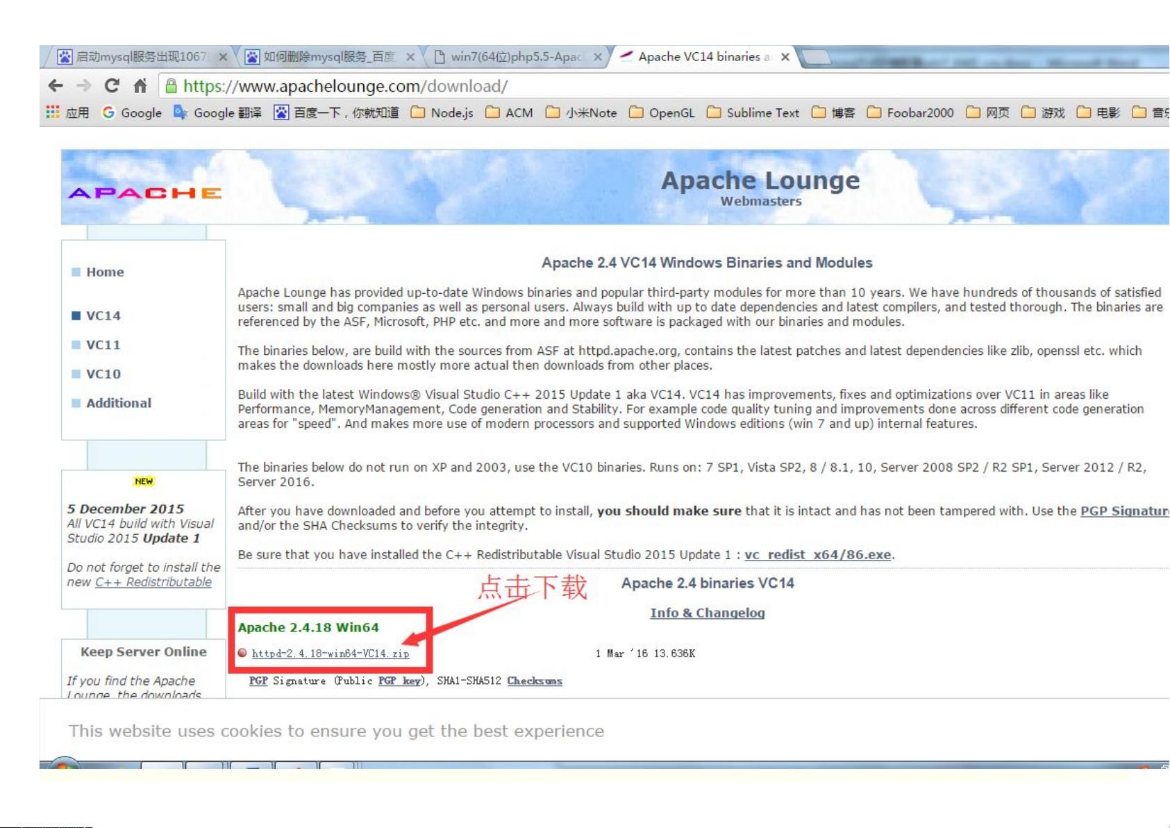Image resolution: width=1170 pixels, height=828 pixels.
Task: Open a new tab with the new-tab button
Action: [817, 57]
